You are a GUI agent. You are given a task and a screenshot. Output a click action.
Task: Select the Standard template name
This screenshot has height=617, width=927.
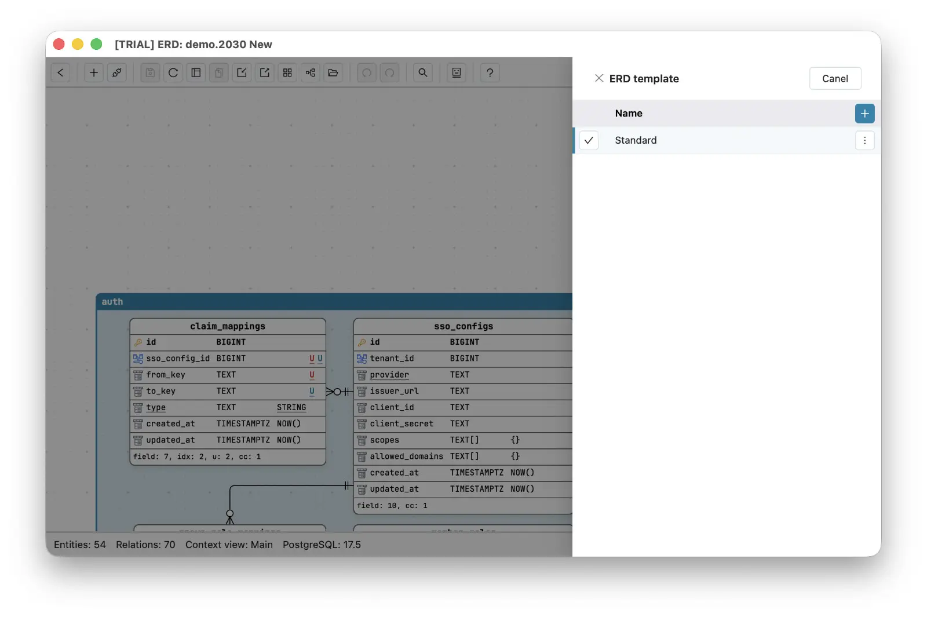[x=636, y=140]
